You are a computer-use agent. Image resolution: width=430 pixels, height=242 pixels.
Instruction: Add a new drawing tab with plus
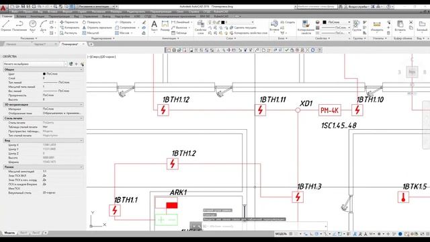[x=91, y=44]
